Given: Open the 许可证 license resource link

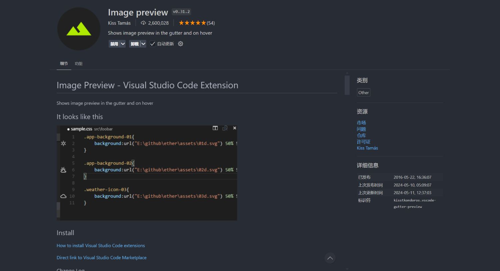Looking at the screenshot, I should coord(364,142).
